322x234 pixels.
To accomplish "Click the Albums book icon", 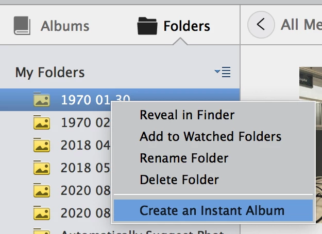I will click(22, 26).
